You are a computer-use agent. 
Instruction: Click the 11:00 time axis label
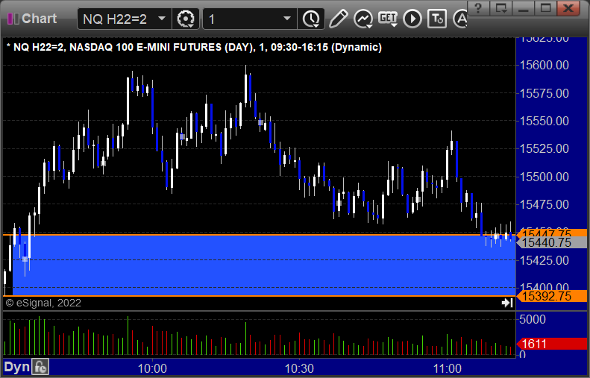447,368
